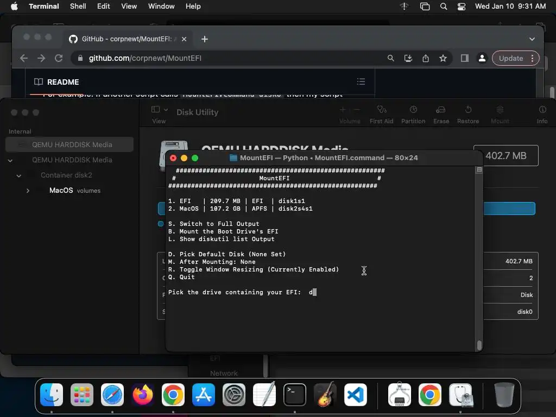Image resolution: width=556 pixels, height=417 pixels.
Task: Open Spotlight search in menu bar
Action: 443,6
